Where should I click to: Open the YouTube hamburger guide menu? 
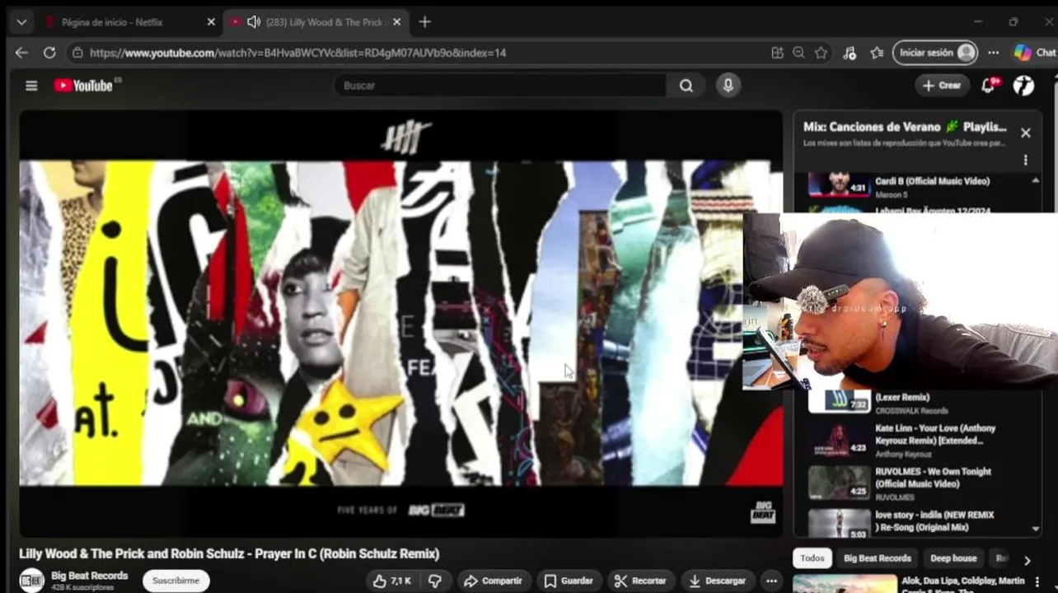click(x=31, y=86)
